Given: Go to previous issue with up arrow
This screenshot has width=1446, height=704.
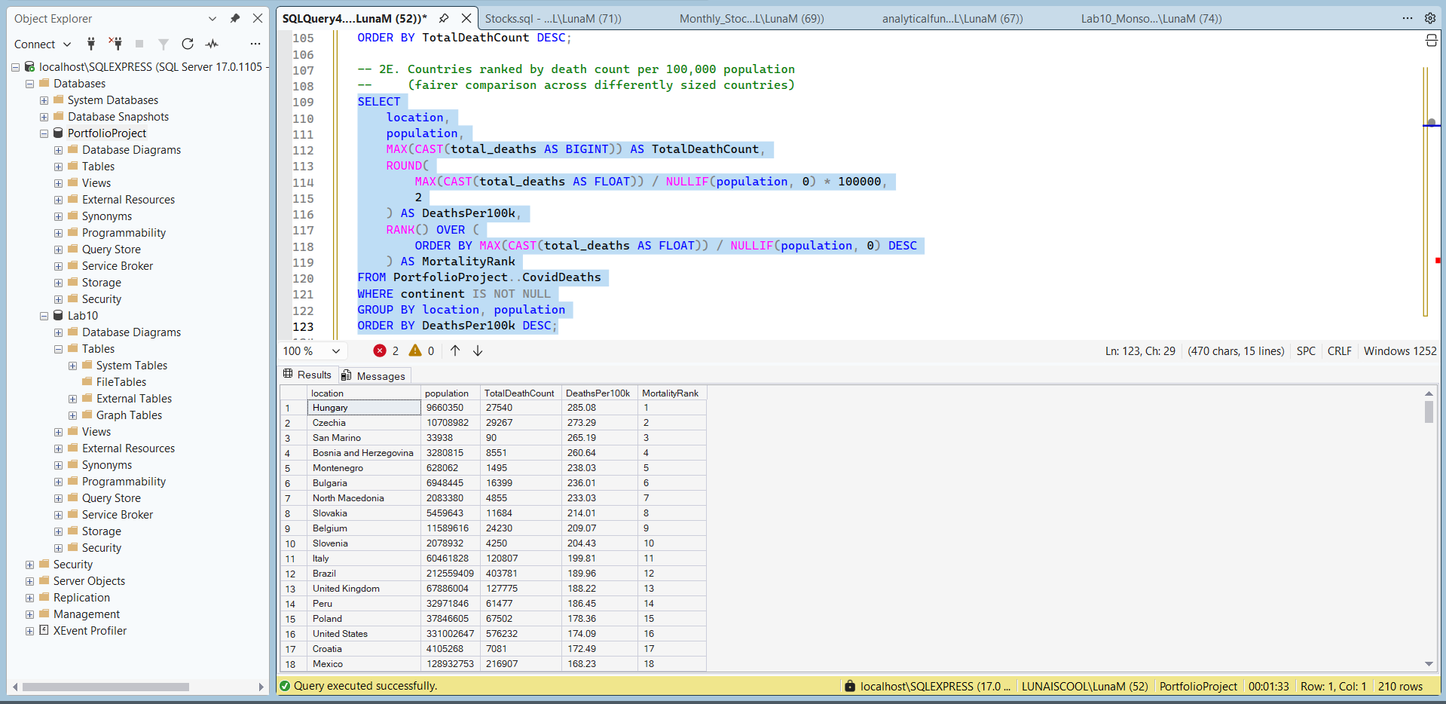Looking at the screenshot, I should [x=455, y=350].
